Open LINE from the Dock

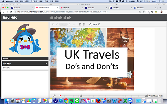[77, 101]
